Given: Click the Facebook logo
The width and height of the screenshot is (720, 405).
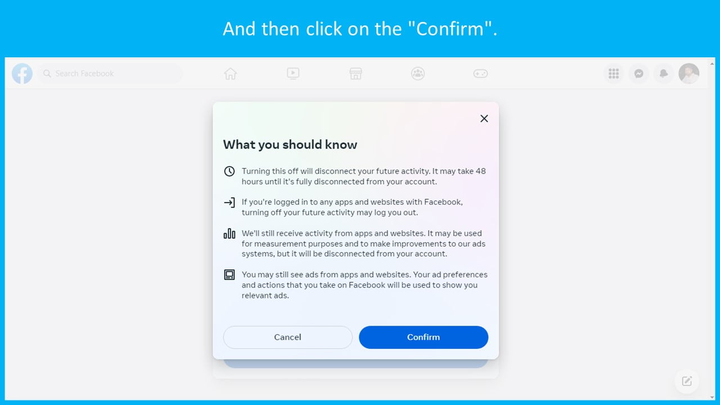Looking at the screenshot, I should pos(22,74).
